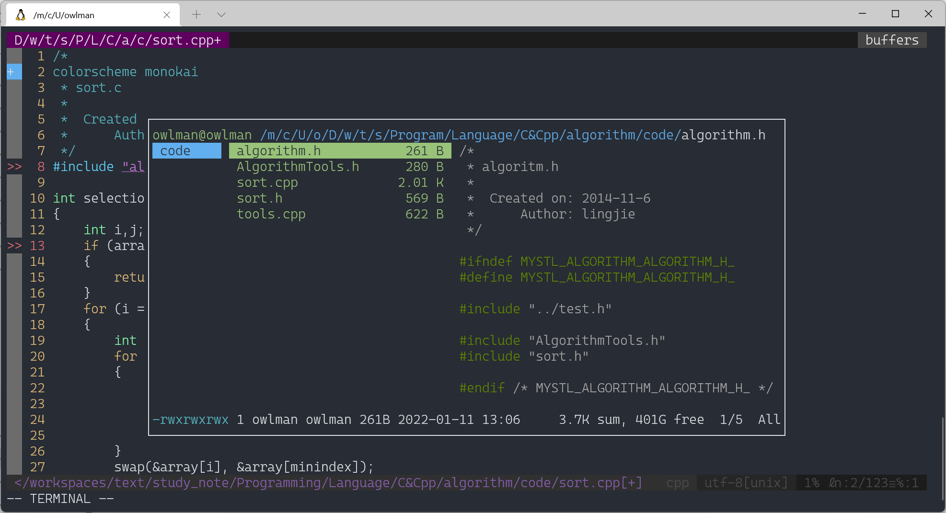Screen dimensions: 946x513
Task: Select algorithm.h in the file list
Action: click(340, 151)
